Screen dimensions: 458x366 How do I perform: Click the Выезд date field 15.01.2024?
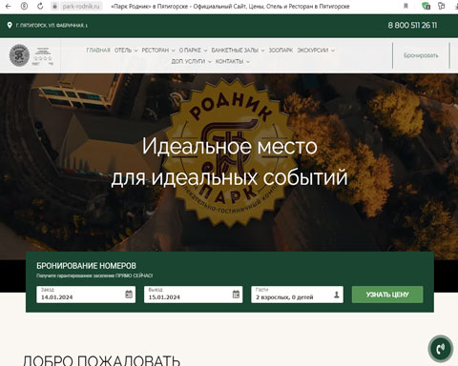(x=194, y=295)
